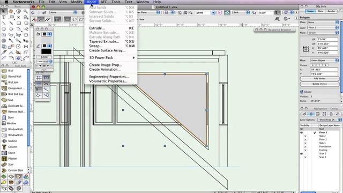This screenshot has height=193, width=343.
Task: Click the black pen color swatch
Action: [46, 51]
